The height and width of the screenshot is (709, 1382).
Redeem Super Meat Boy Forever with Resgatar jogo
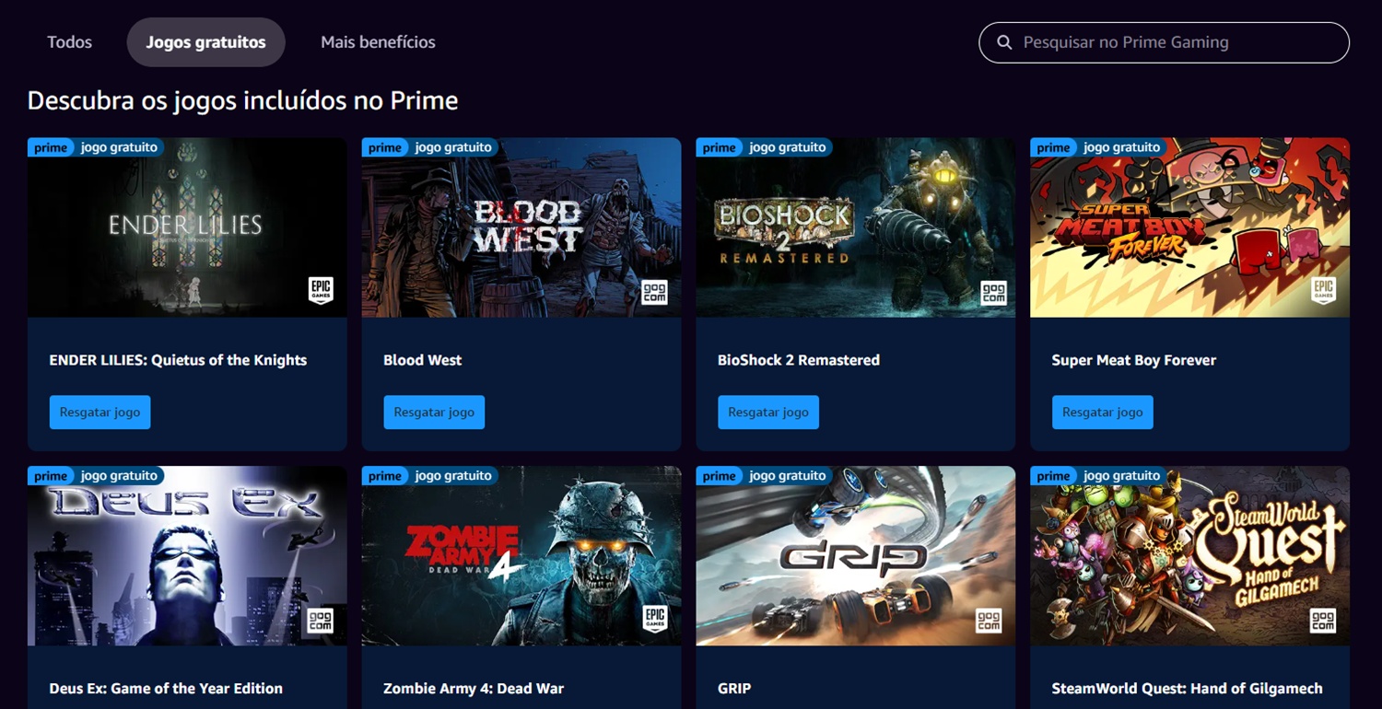(1102, 413)
